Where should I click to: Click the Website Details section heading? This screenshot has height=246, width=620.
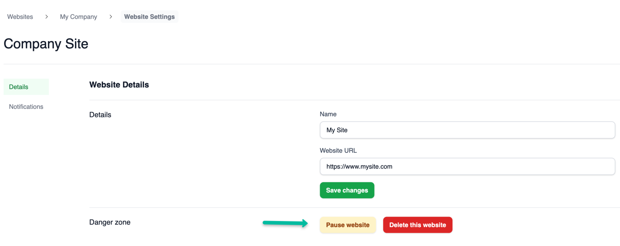(x=119, y=85)
